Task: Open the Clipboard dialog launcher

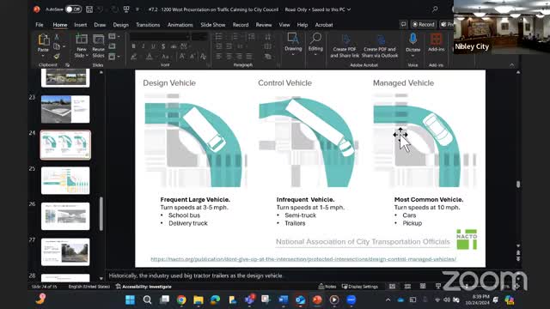Action: point(67,65)
